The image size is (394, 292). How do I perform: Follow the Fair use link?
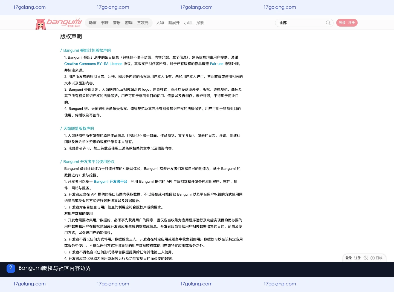click(x=217, y=64)
